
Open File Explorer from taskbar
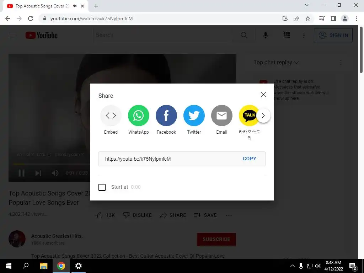43,266
